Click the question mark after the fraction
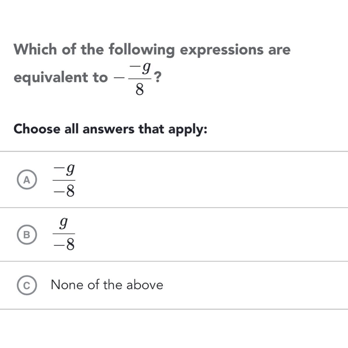The height and width of the screenshot is (348, 348). coord(157,77)
